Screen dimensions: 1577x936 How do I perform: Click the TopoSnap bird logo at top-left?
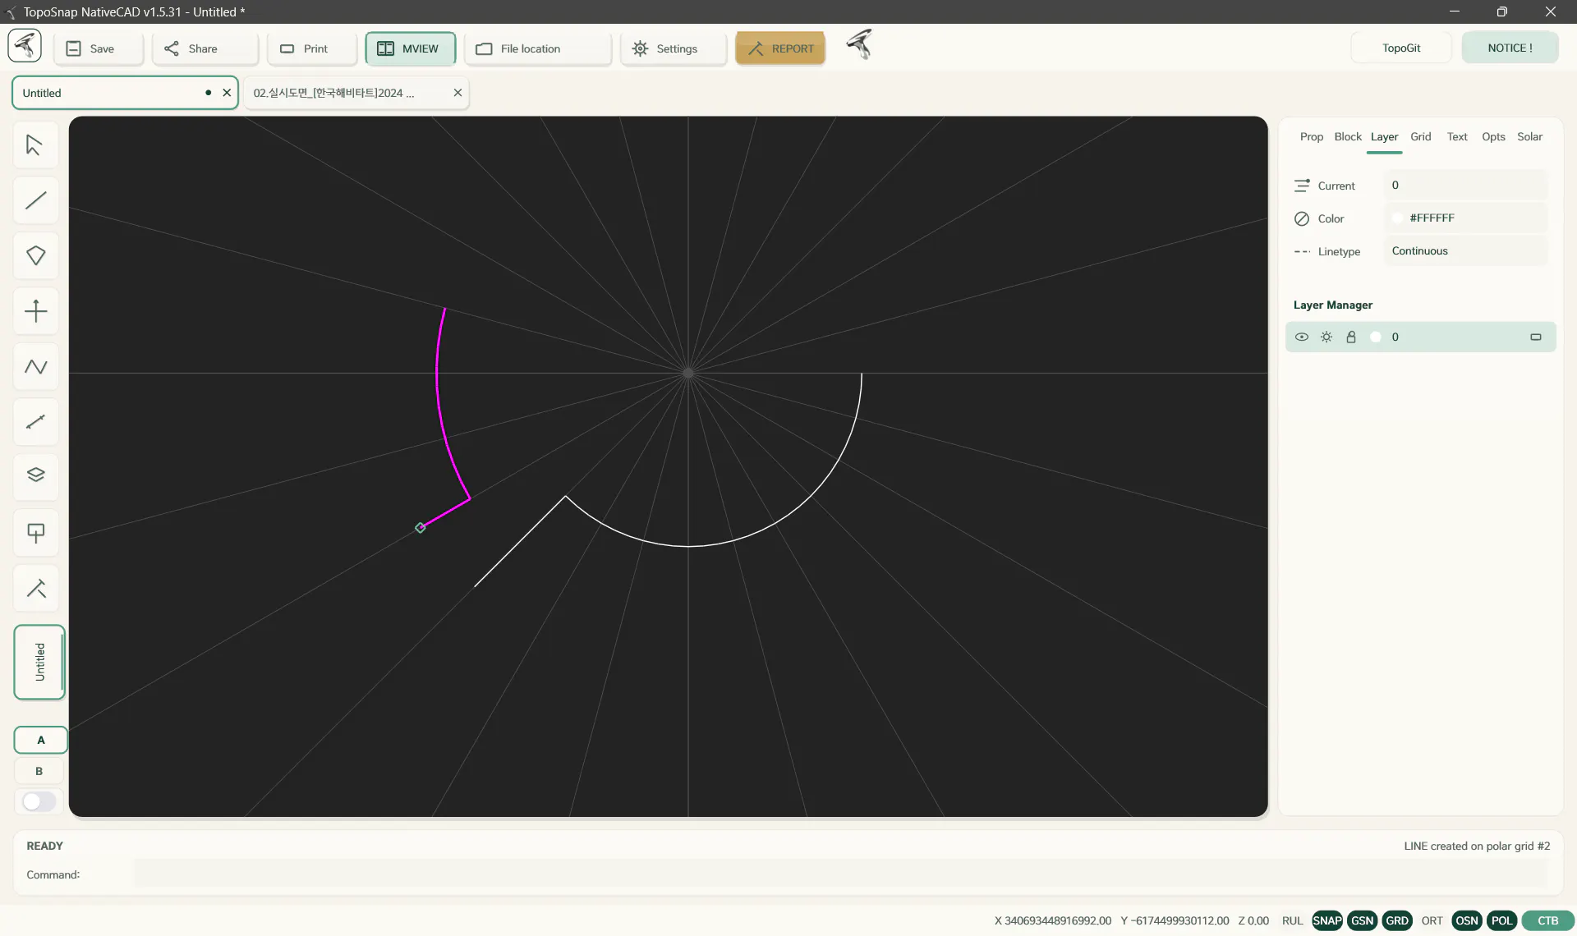(x=25, y=46)
